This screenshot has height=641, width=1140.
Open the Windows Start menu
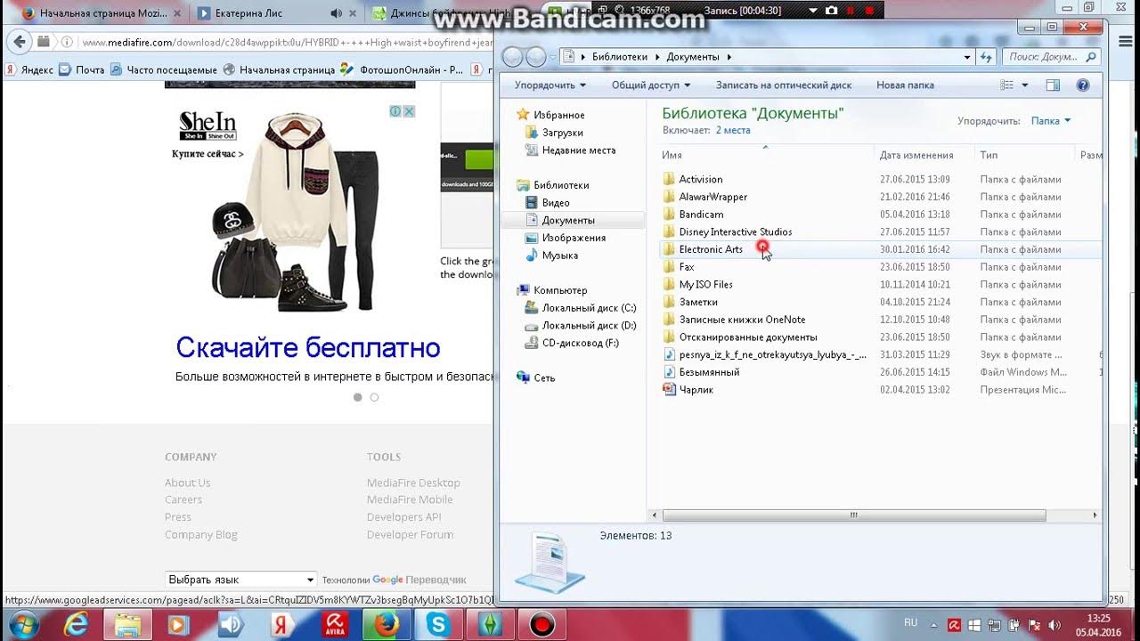coord(23,625)
